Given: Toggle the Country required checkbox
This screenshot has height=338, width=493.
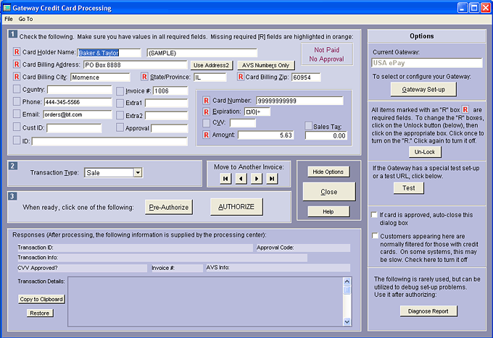Looking at the screenshot, I should (17, 89).
